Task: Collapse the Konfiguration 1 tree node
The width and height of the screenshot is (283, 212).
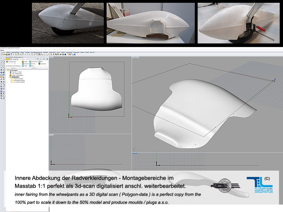Action: point(9,77)
